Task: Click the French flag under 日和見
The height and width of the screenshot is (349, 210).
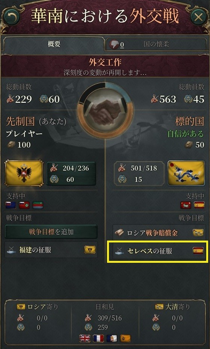Action: pyautogui.click(x=98, y=338)
